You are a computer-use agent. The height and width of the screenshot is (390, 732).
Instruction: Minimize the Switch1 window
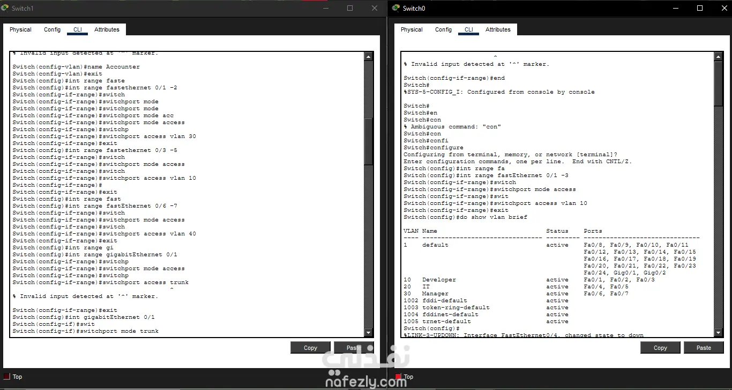325,8
